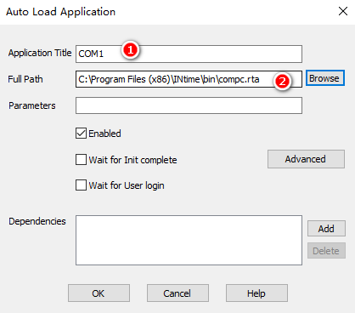Viewport: 355px width, 313px height.
Task: Open the Advanced settings
Action: [x=306, y=159]
